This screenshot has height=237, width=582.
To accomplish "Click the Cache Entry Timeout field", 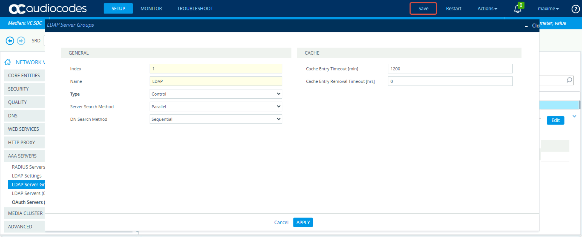I will 450,69.
